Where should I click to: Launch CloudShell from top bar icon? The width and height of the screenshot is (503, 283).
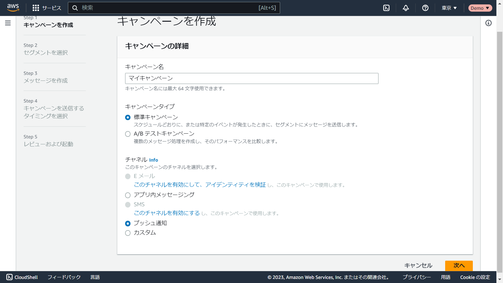386,8
